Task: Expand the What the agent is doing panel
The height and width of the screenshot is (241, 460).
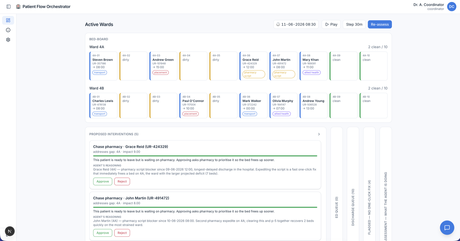Action: point(386,184)
